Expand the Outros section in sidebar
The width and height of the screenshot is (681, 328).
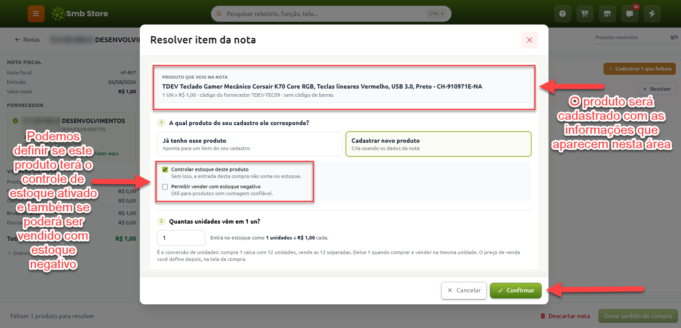coord(19,253)
